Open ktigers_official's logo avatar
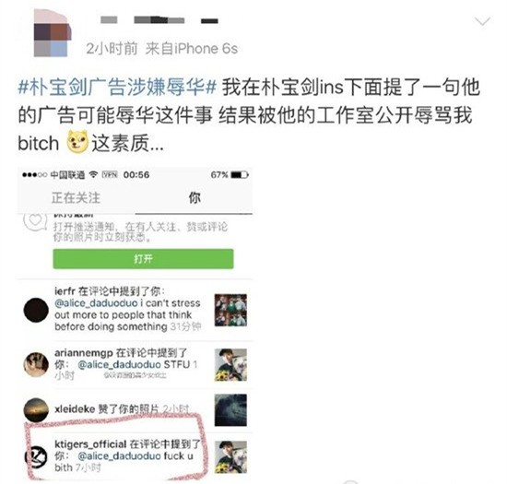This screenshot has height=484, width=507. (37, 456)
